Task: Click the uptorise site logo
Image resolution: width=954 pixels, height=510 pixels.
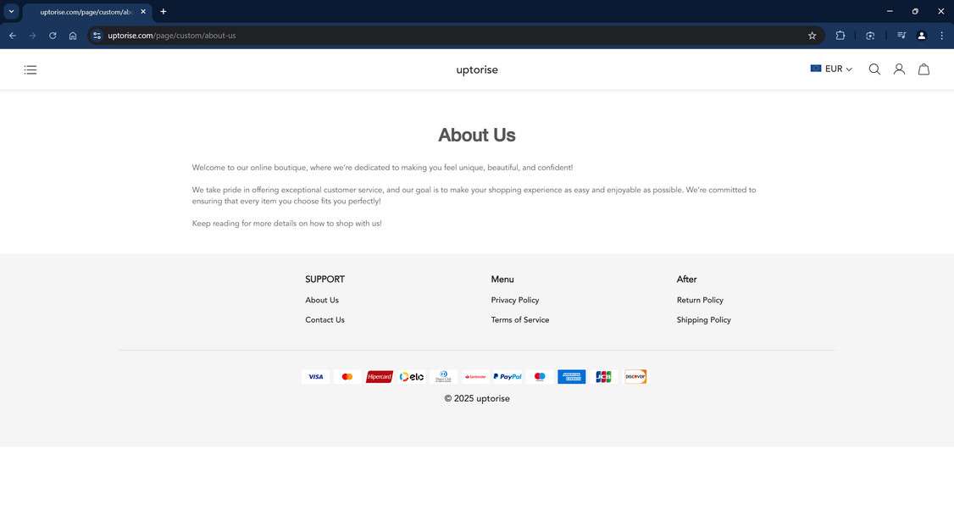Action: [x=477, y=70]
